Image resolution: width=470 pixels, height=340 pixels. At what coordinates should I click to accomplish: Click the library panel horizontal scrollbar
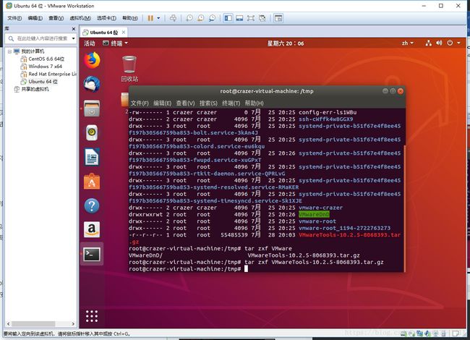point(33,324)
